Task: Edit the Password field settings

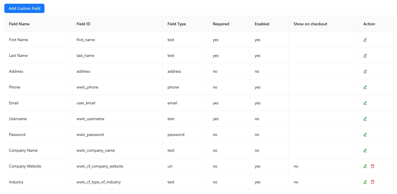Action: (x=365, y=135)
